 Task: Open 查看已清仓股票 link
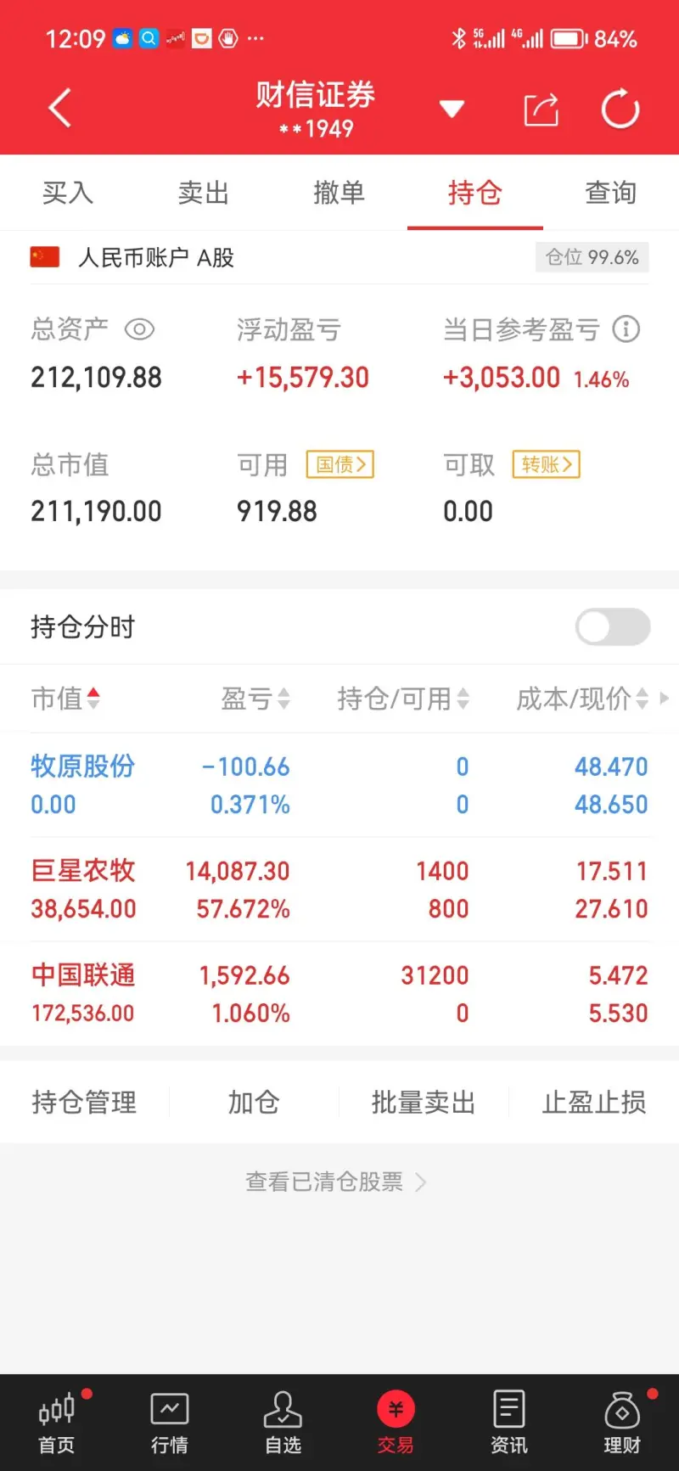tap(335, 1182)
